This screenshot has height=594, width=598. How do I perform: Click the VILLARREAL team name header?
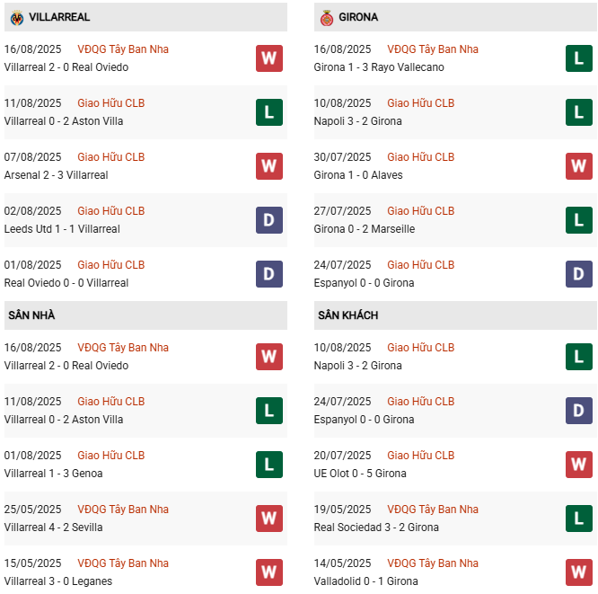click(x=59, y=17)
